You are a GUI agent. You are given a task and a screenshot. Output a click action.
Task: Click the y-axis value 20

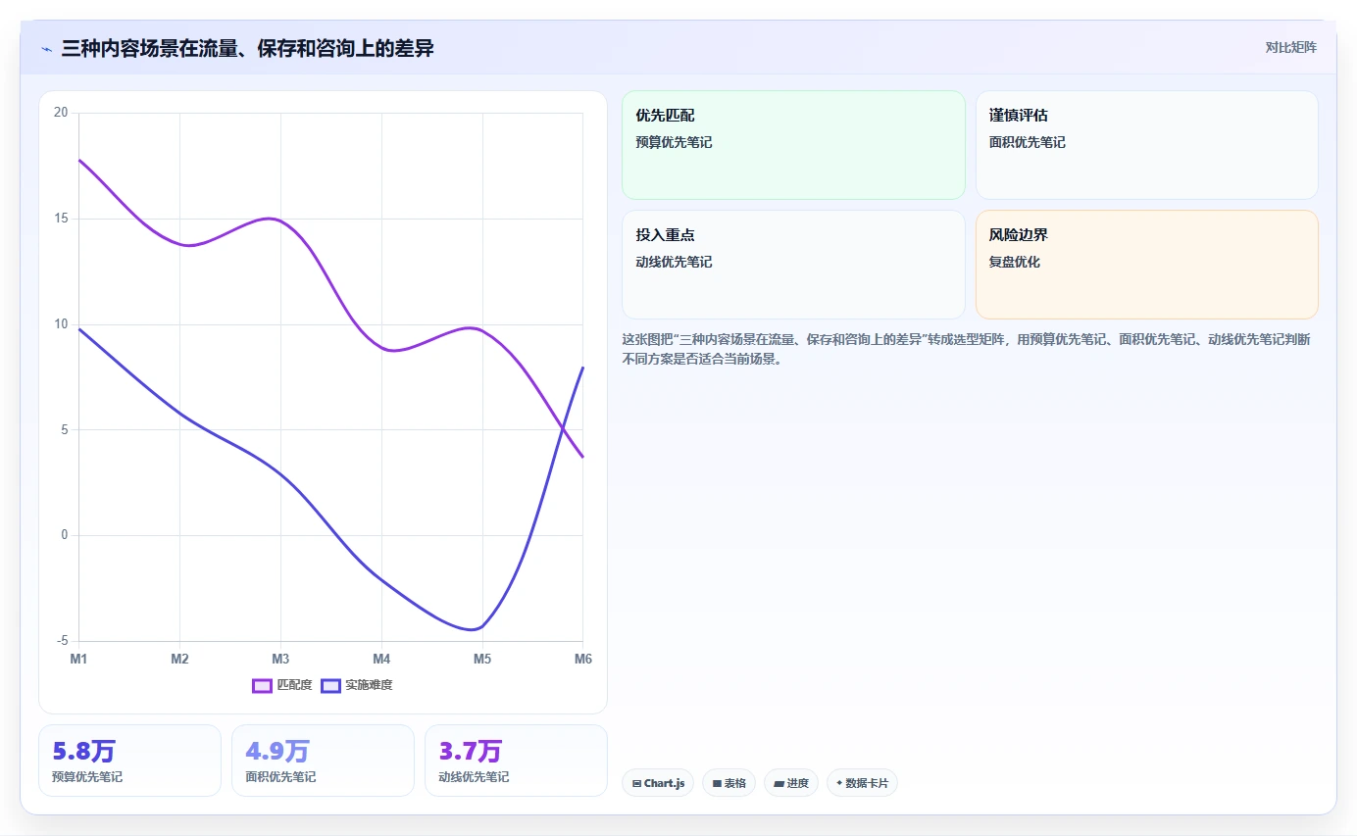[x=61, y=113]
